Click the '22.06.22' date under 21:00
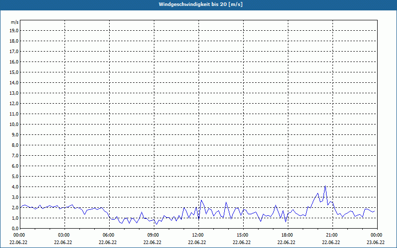Screen dimensions: 397x248 pos(331,242)
